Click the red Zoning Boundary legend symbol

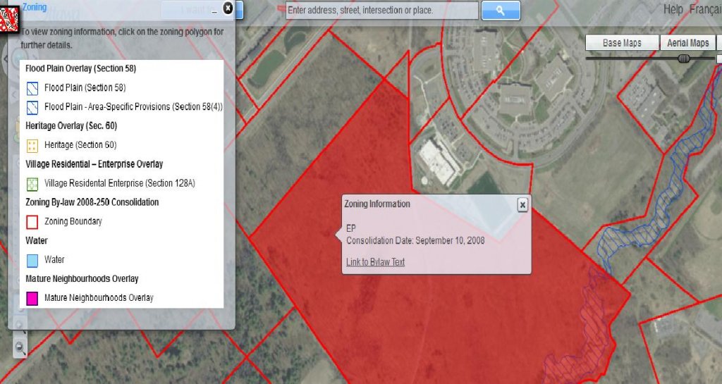pyautogui.click(x=32, y=221)
